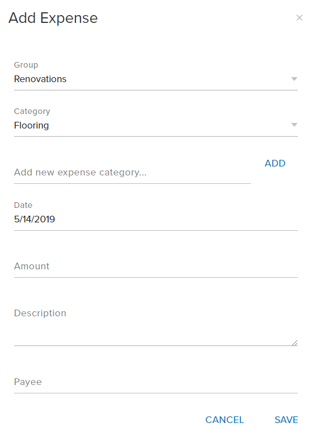
Task: Click blank area right of the 5/14/2019 date
Action: coord(175,219)
